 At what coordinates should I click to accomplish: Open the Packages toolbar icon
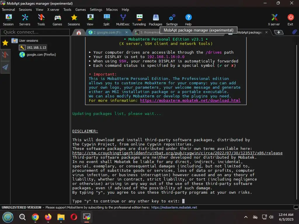(156, 20)
